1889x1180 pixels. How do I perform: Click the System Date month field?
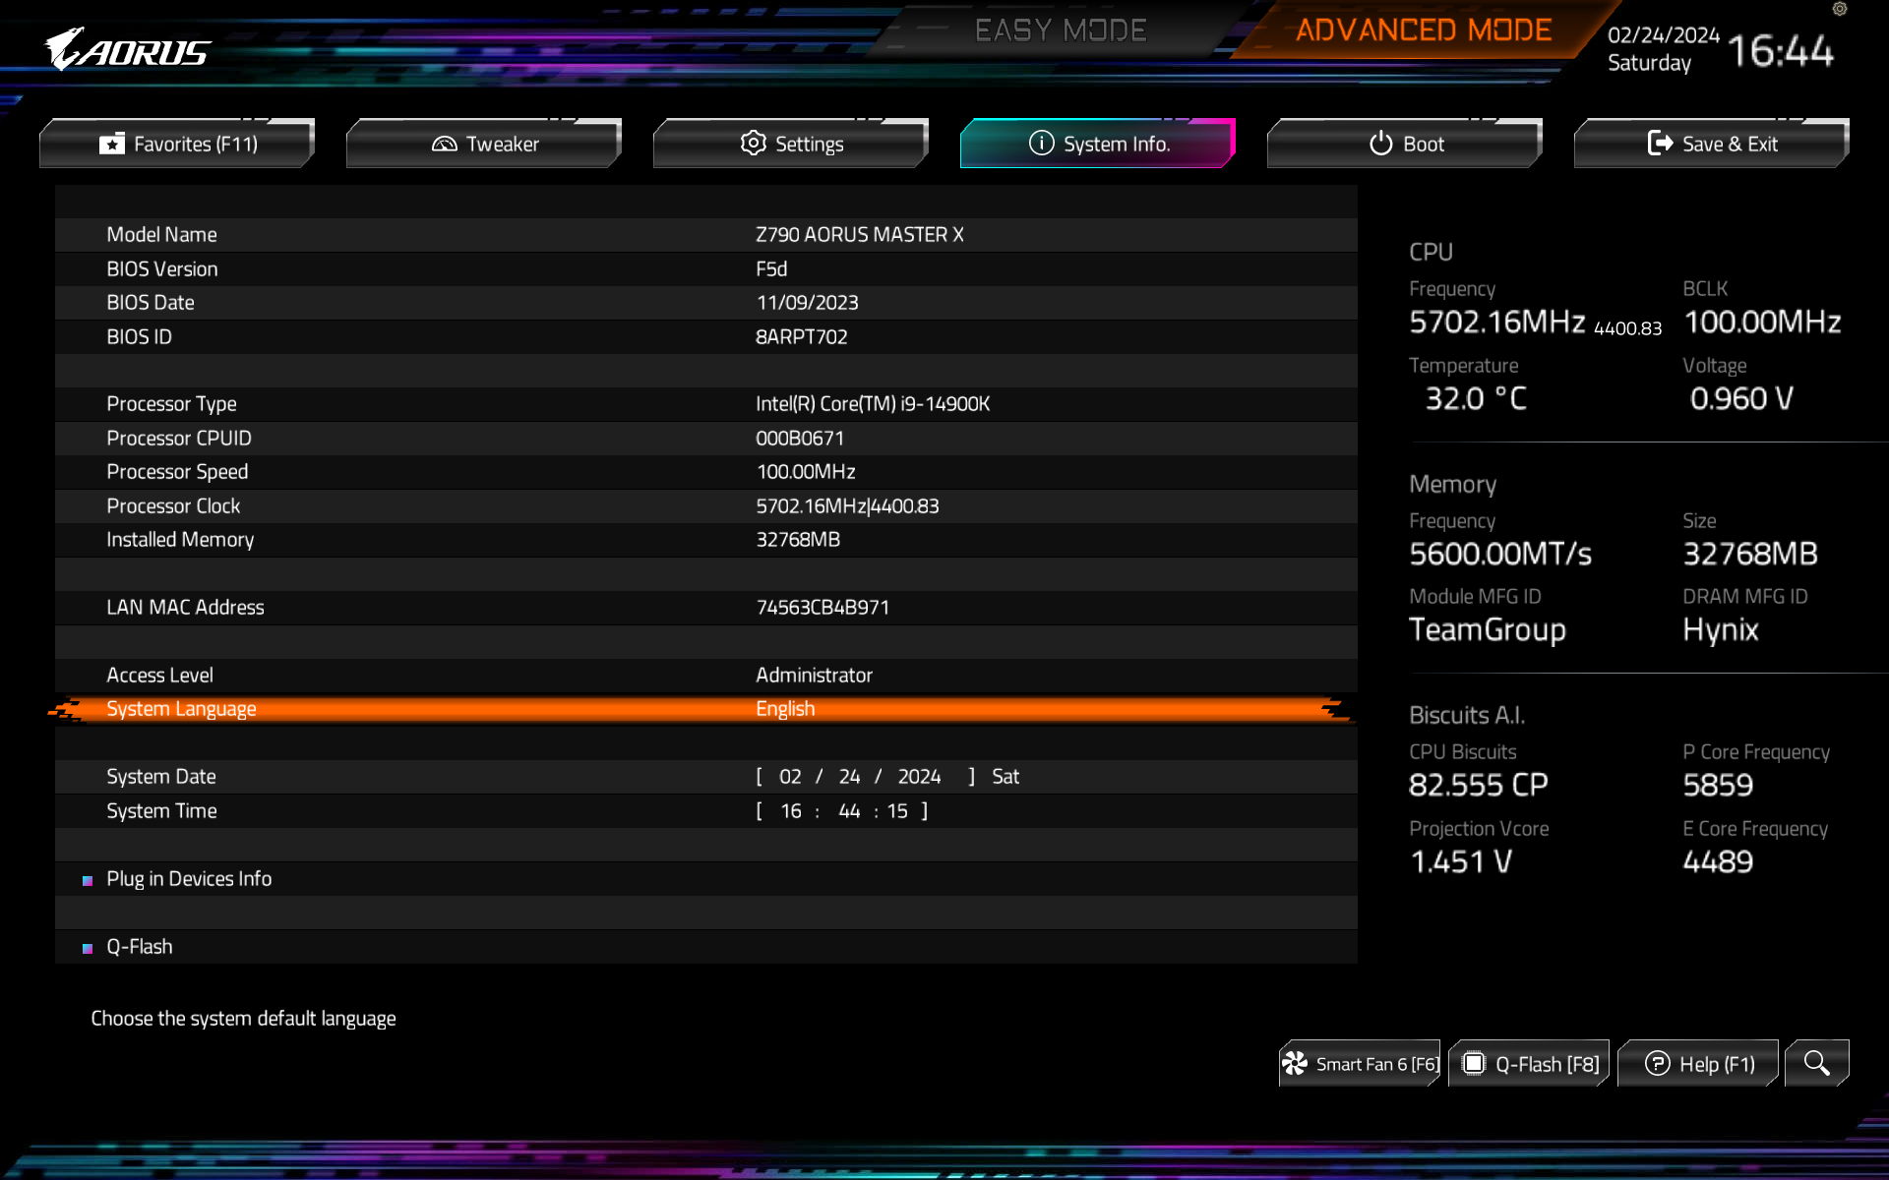click(x=789, y=777)
